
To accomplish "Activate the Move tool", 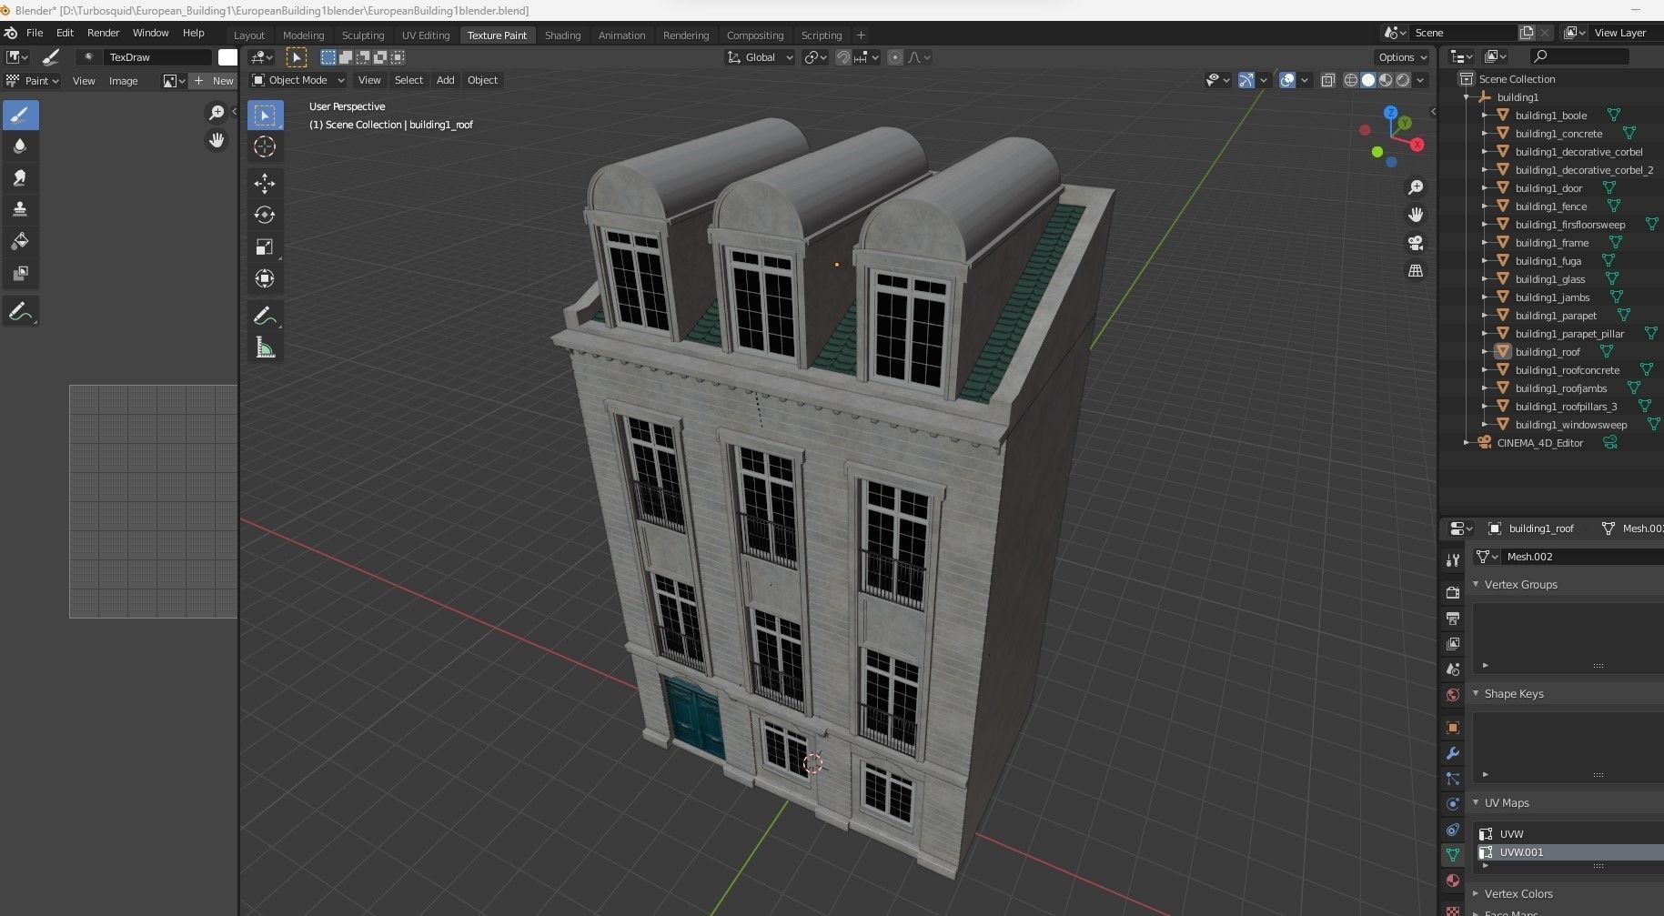I will pyautogui.click(x=265, y=184).
